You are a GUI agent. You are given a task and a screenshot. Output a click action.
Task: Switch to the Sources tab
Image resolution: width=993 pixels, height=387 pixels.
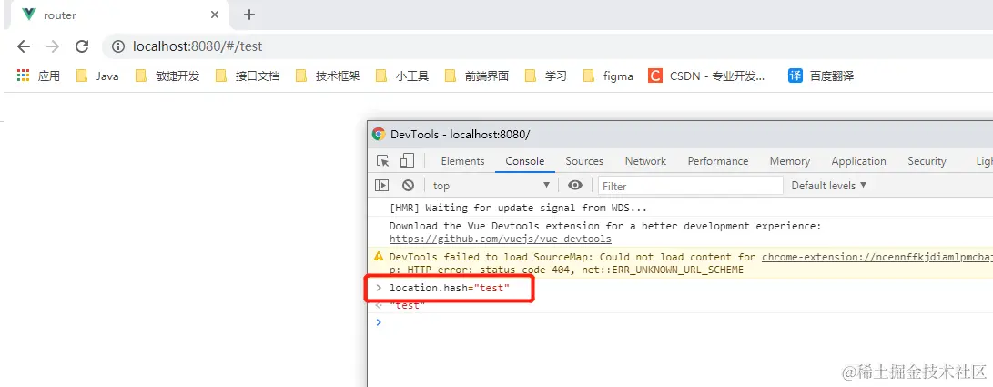584,161
